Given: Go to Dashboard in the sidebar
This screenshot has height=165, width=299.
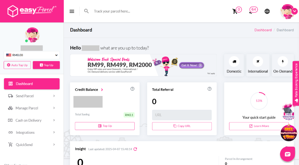Looking at the screenshot, I should [32, 84].
